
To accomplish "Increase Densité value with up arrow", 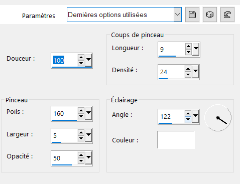I will click(x=188, y=69).
